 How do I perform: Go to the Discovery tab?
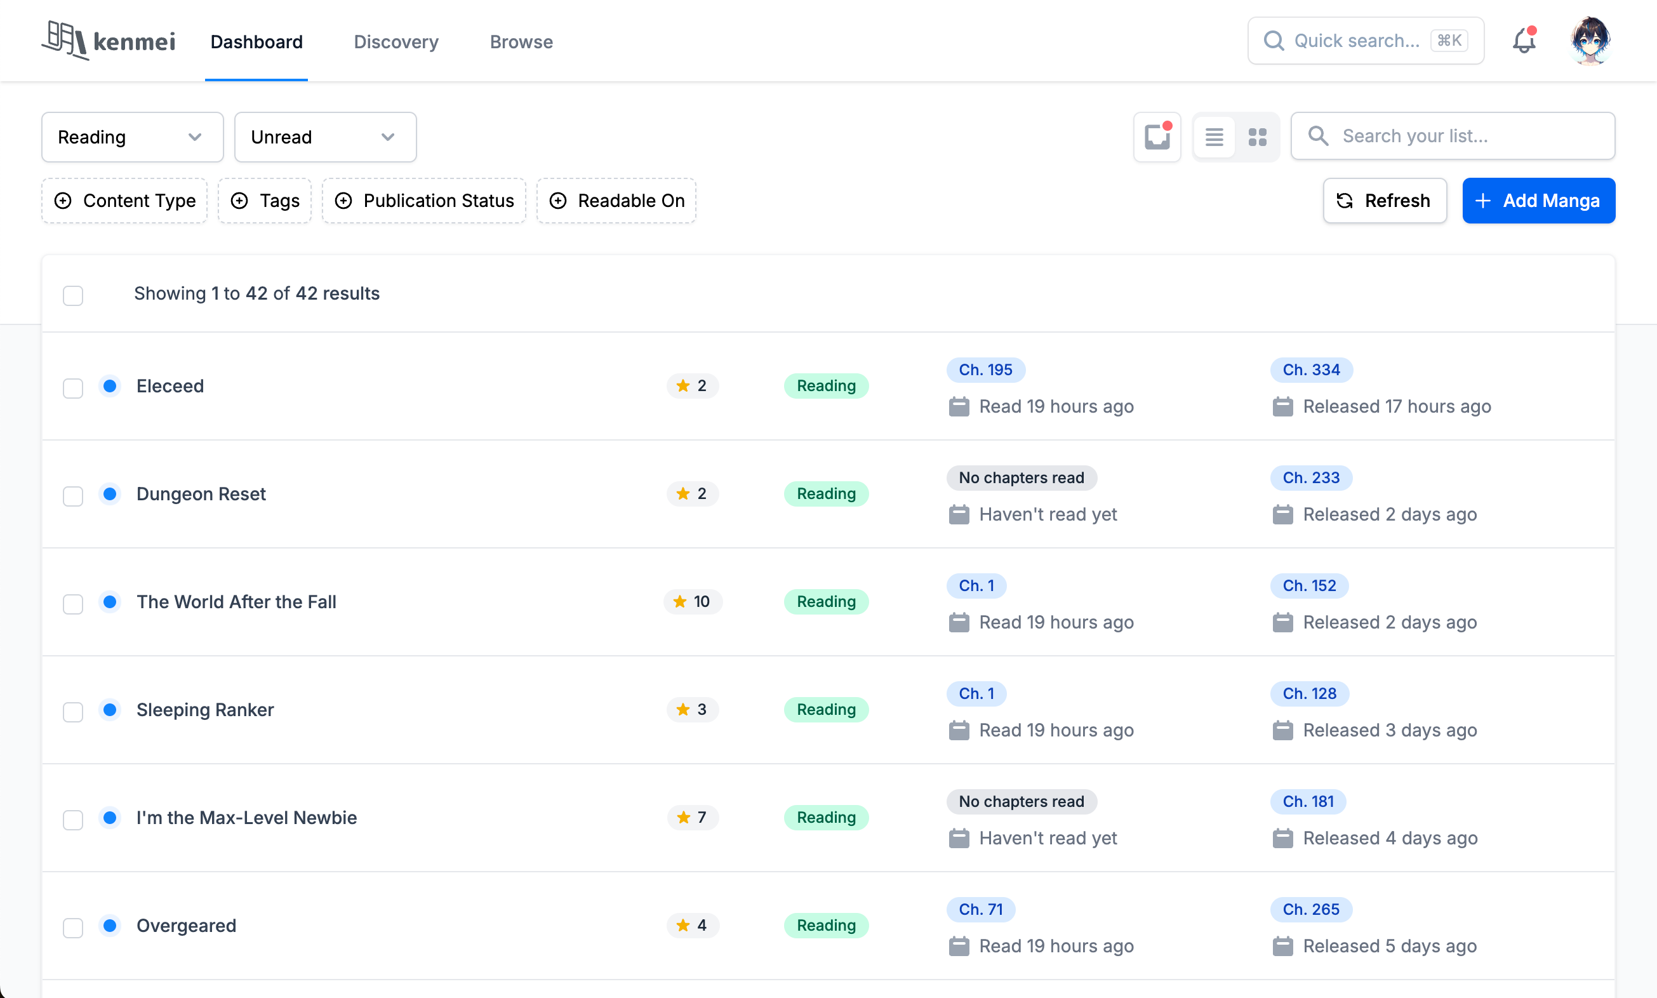click(x=396, y=42)
